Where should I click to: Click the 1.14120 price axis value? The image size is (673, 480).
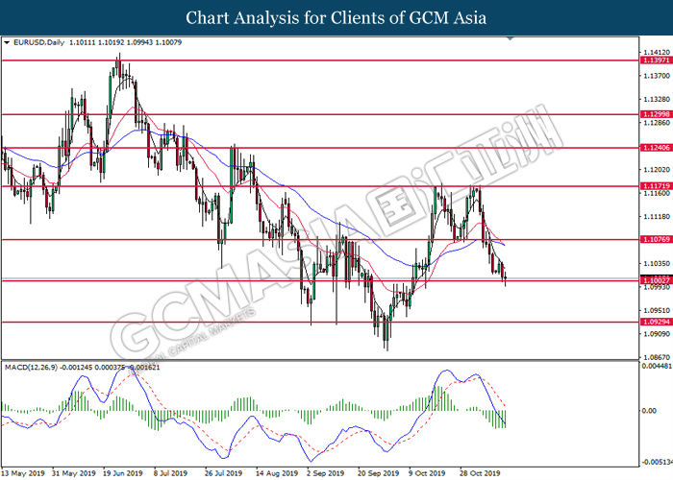(x=657, y=52)
